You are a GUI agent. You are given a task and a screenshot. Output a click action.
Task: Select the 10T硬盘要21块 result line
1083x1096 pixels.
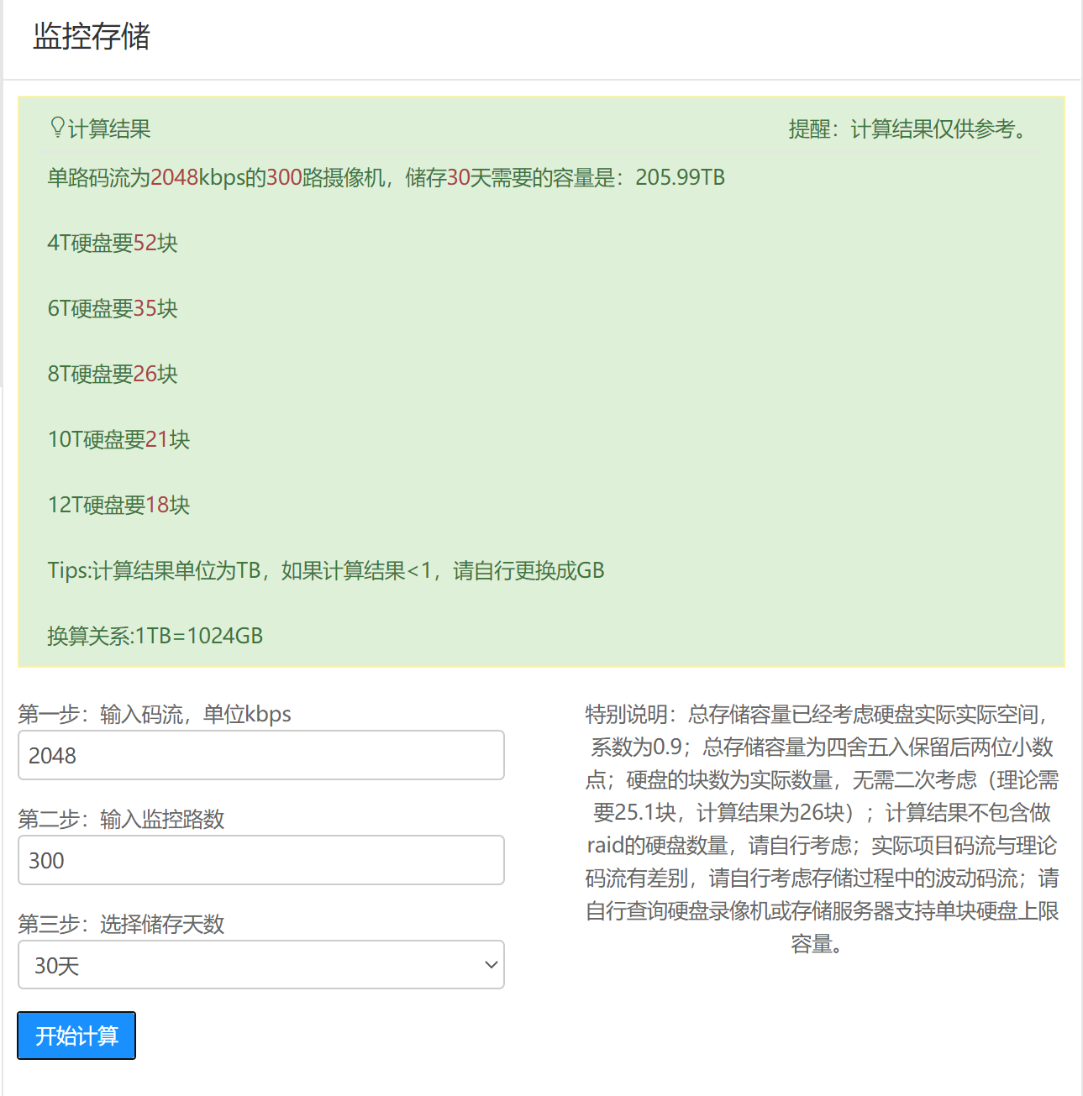click(118, 440)
